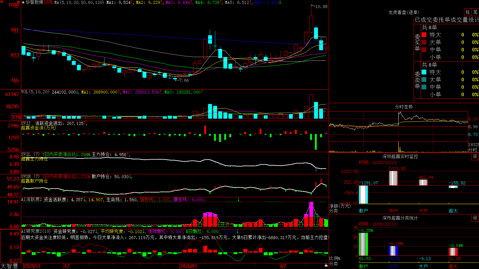
Task: Click the teal 中单 sell-order swatch
Action: click(424, 87)
